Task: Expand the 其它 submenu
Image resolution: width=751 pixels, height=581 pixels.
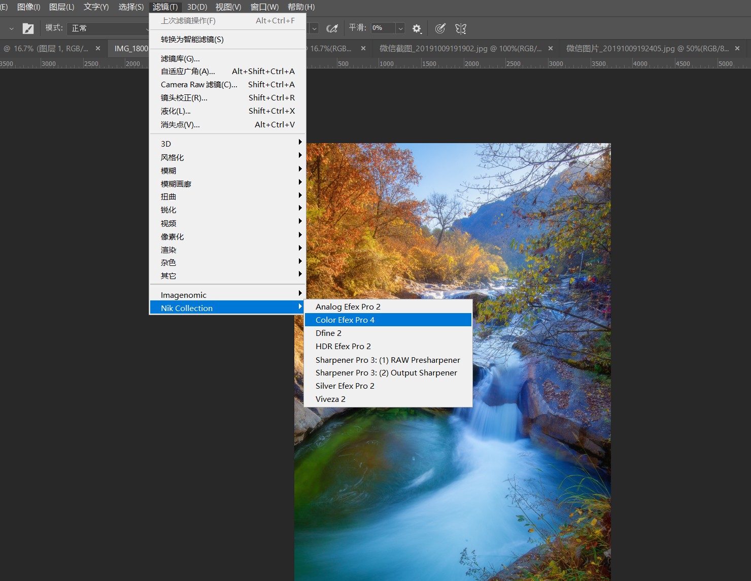Action: pyautogui.click(x=228, y=276)
